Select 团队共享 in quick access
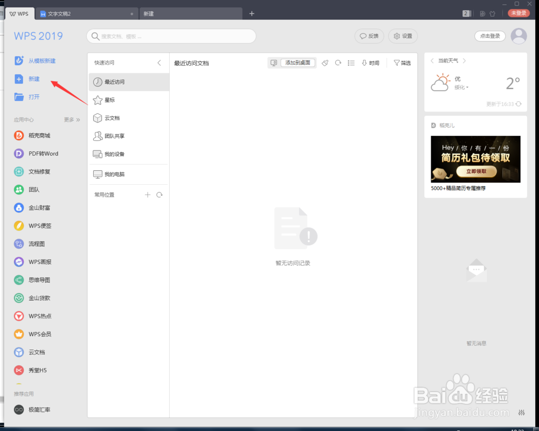Screen dimensions: 539x431 pyautogui.click(x=129, y=136)
